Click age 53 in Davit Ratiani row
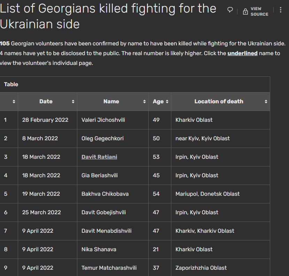Screen dimensions: 289x276 coord(156,157)
